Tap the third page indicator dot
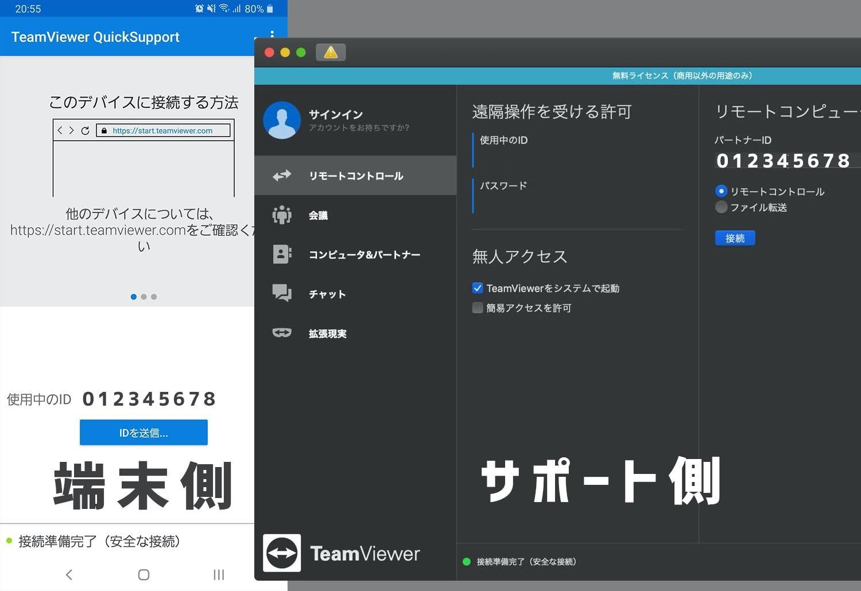The width and height of the screenshot is (861, 591). pos(154,297)
